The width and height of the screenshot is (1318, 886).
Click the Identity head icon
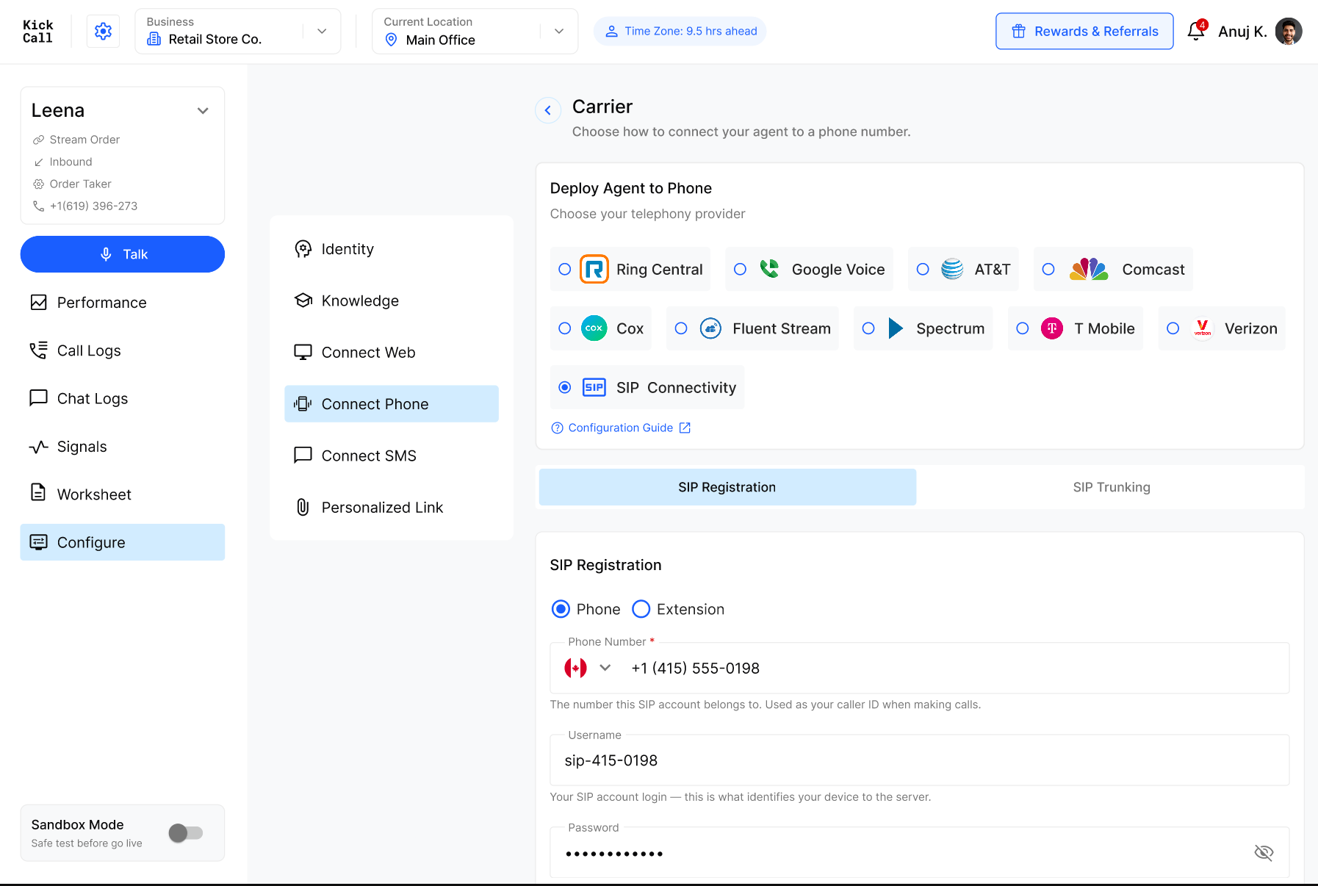coord(303,249)
